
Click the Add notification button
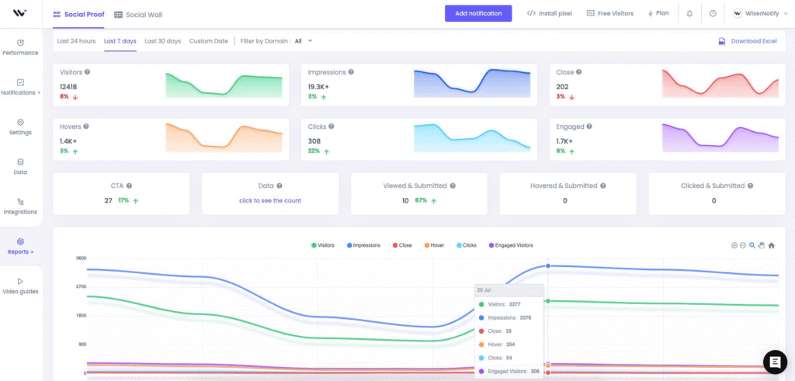point(478,14)
